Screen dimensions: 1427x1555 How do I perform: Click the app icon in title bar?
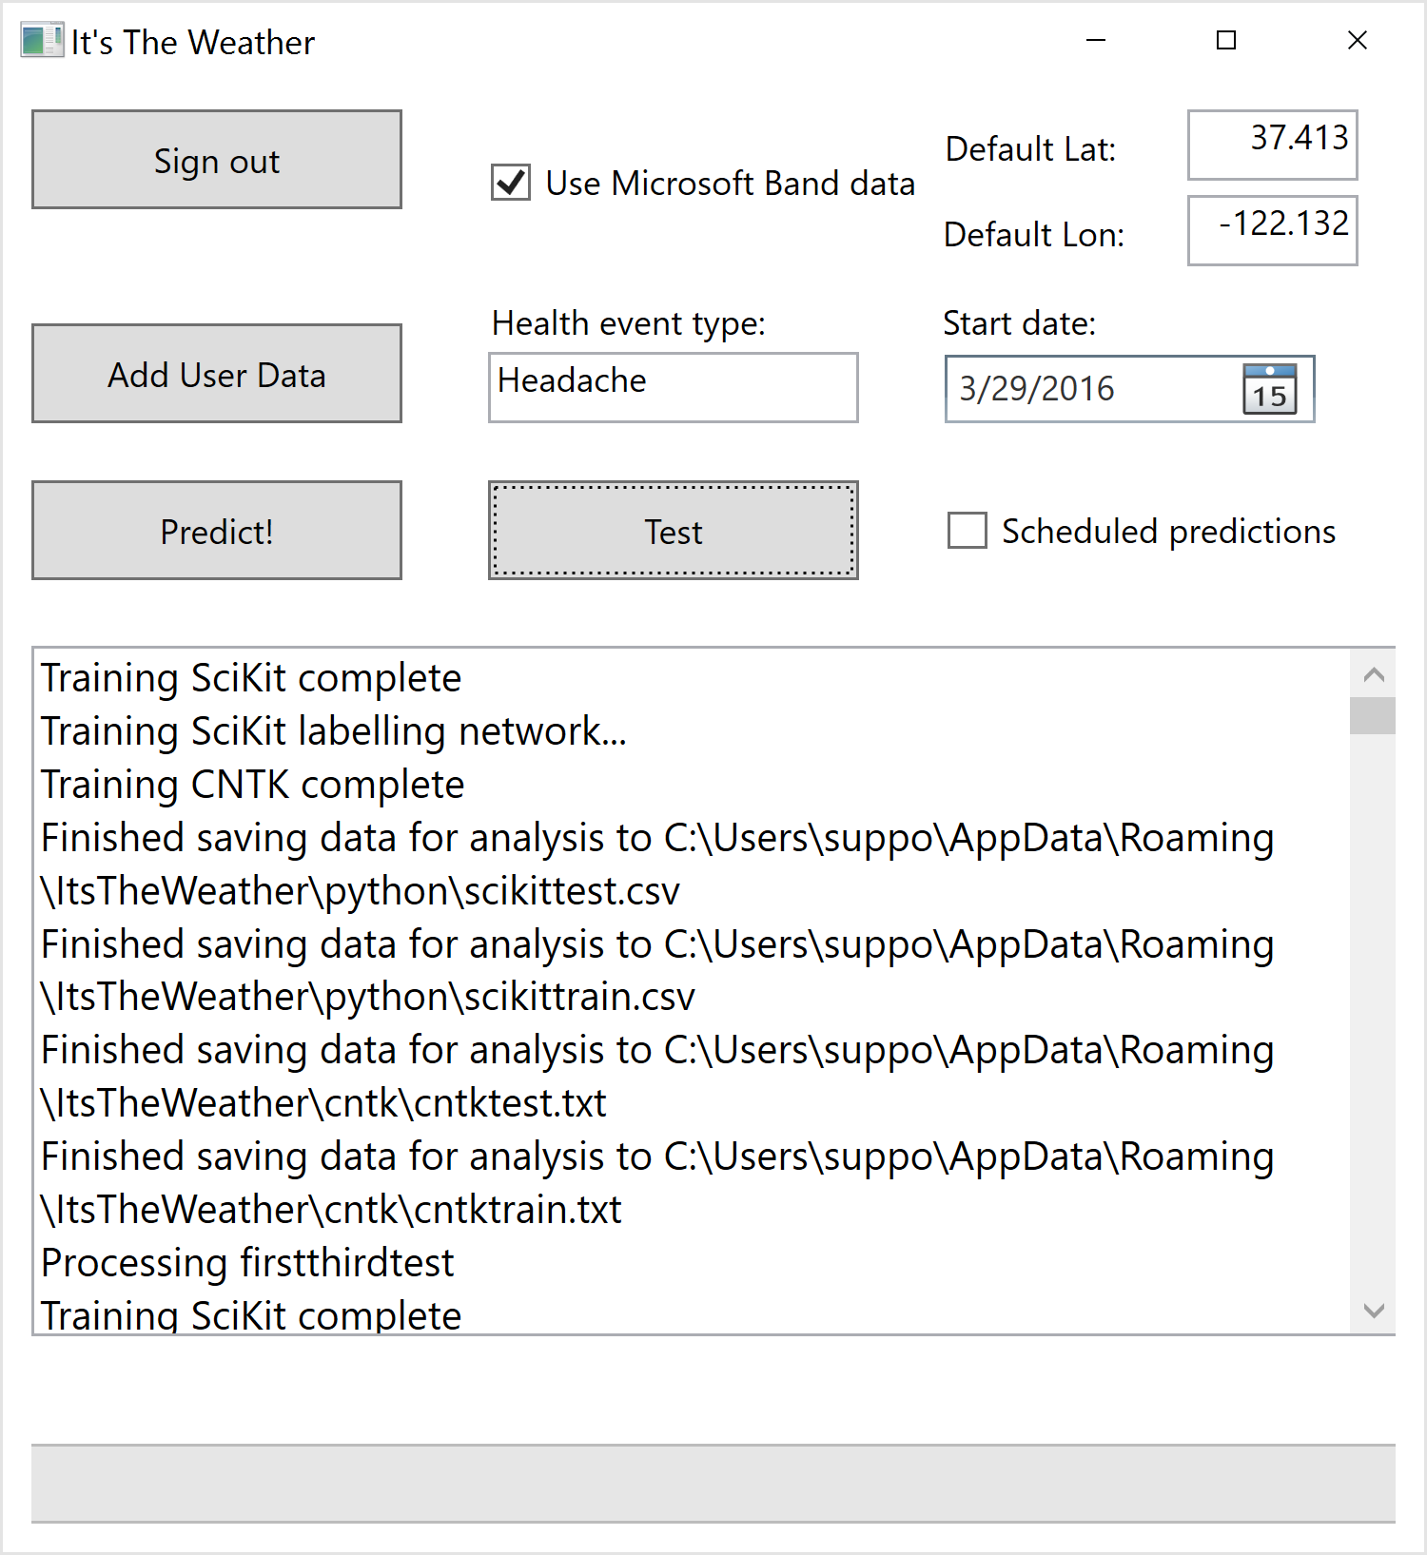41,41
